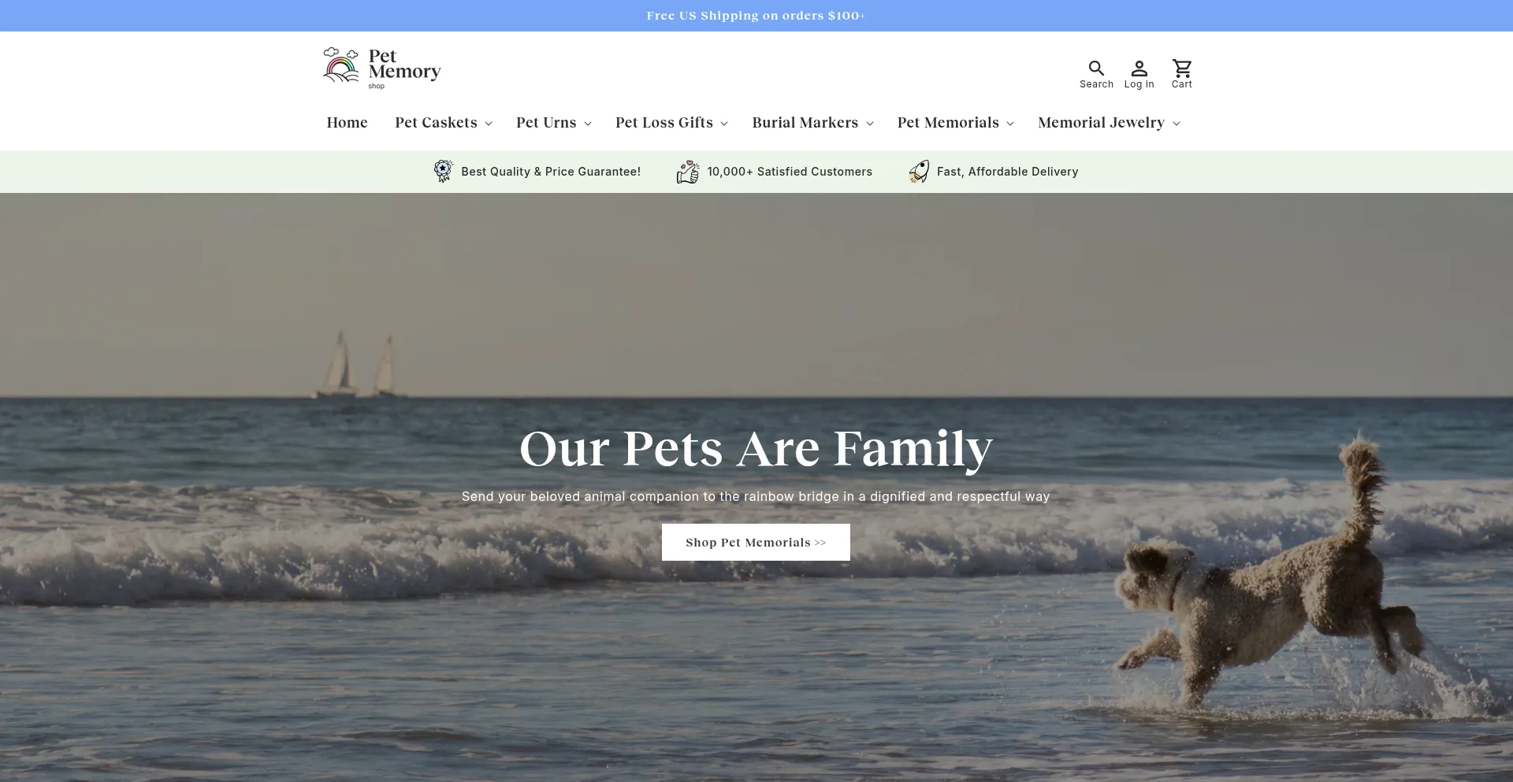
Task: Click the satisfied customers thumbs-up icon
Action: coord(688,171)
